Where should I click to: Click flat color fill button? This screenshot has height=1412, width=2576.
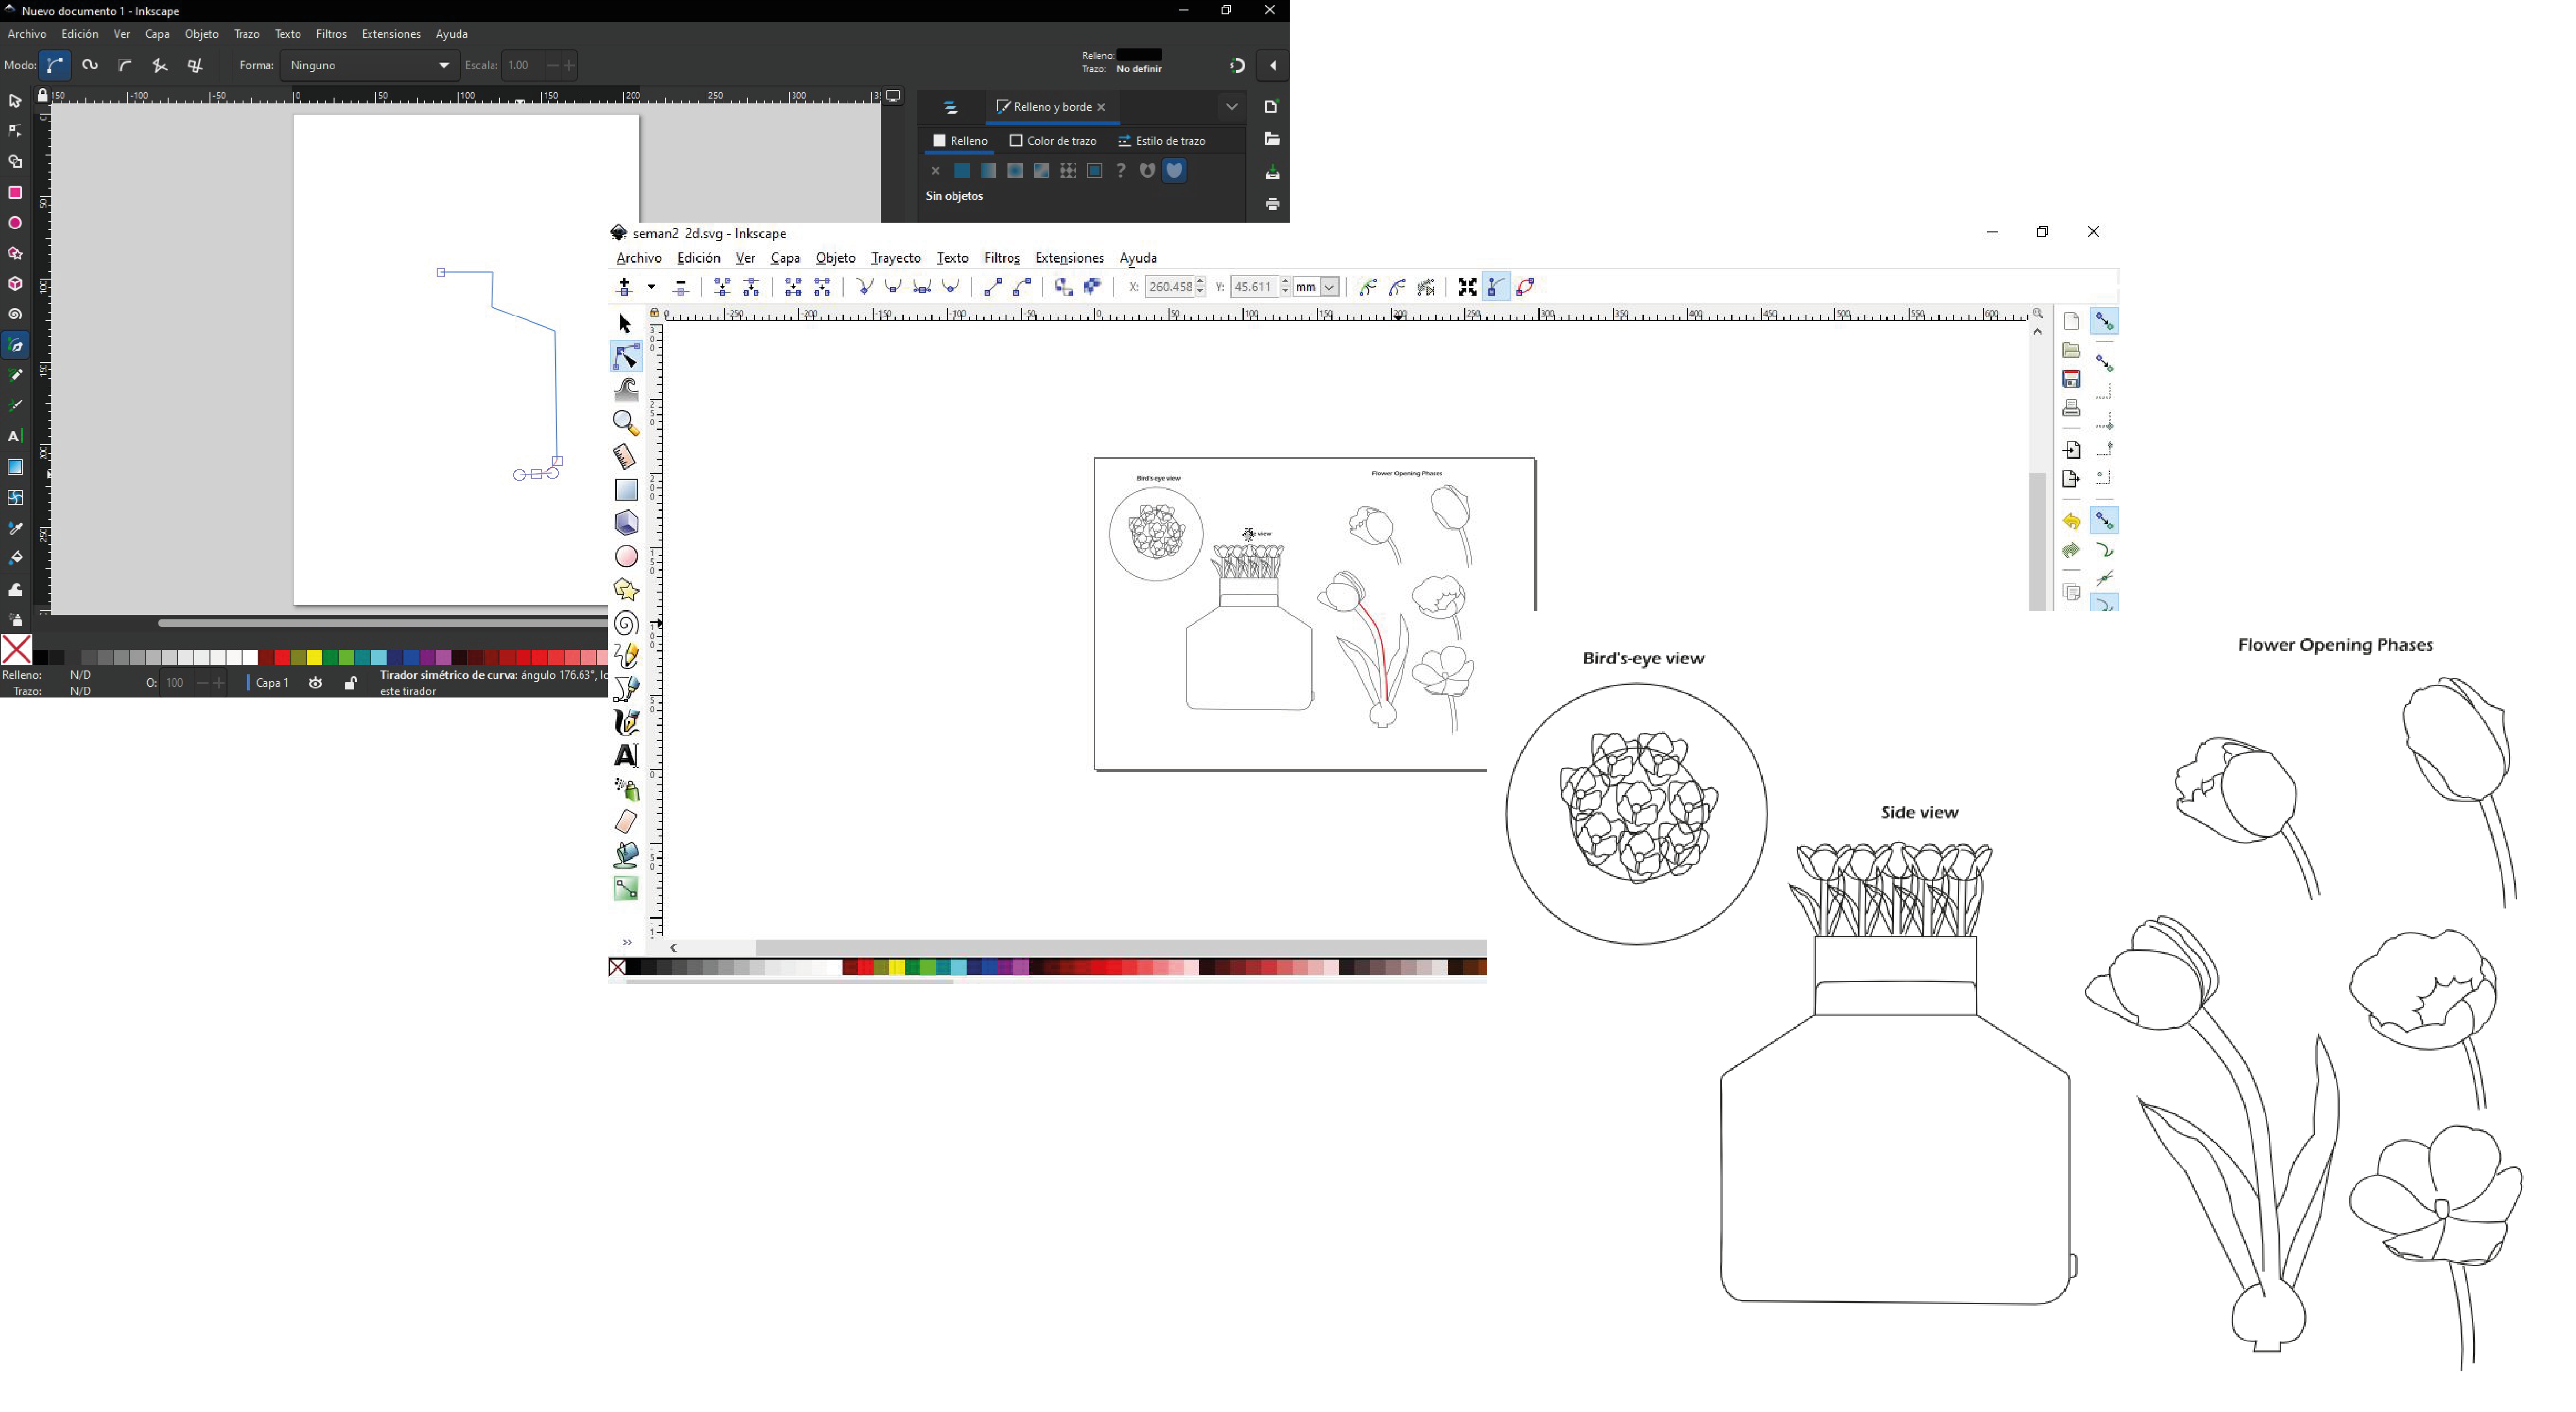click(x=962, y=171)
